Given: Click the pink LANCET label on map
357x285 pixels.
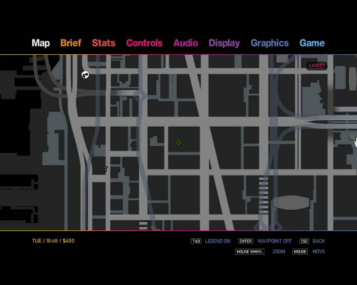Looking at the screenshot, I should 317,66.
